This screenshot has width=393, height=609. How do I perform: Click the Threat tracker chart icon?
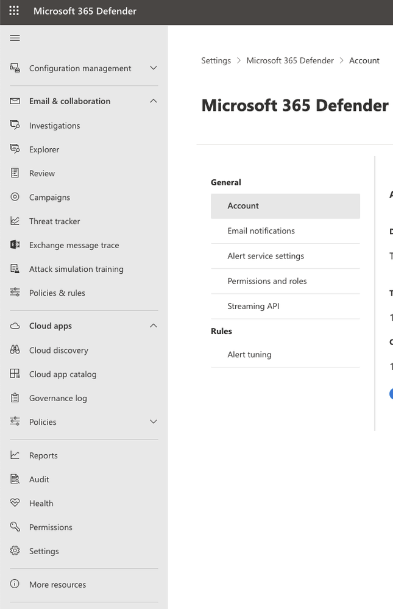tap(15, 221)
